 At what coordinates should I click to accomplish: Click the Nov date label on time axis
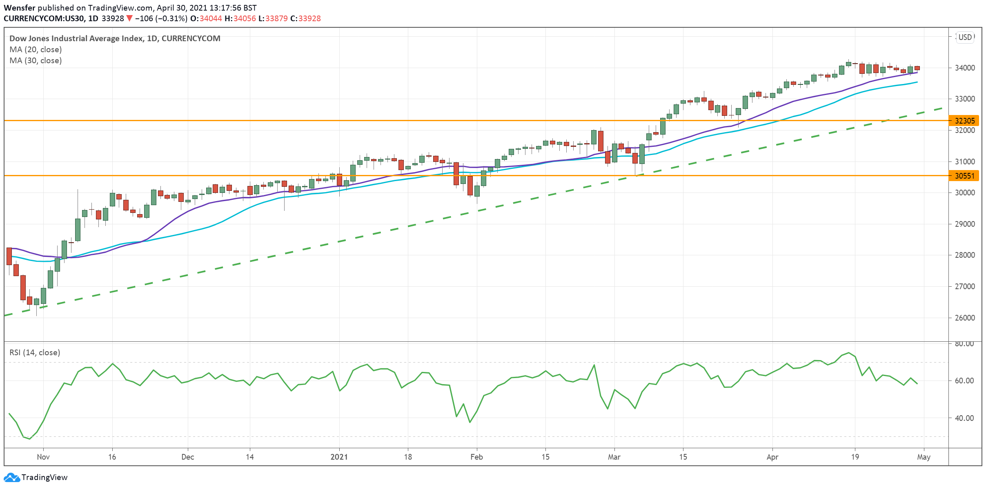click(x=43, y=457)
